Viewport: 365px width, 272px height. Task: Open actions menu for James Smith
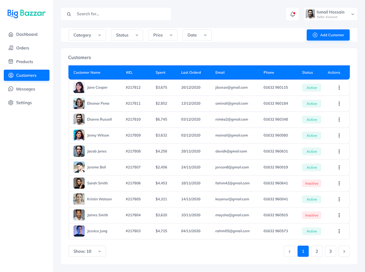[x=339, y=215]
